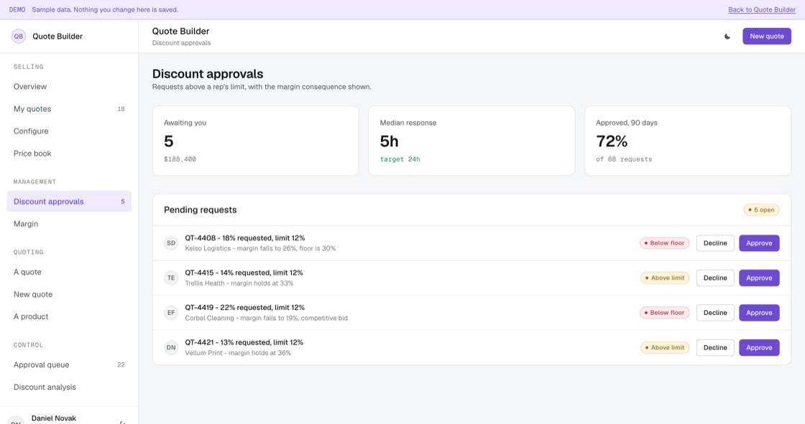Approve quote QT-4421 for Vellum Print
This screenshot has width=805, height=424.
[x=759, y=348]
